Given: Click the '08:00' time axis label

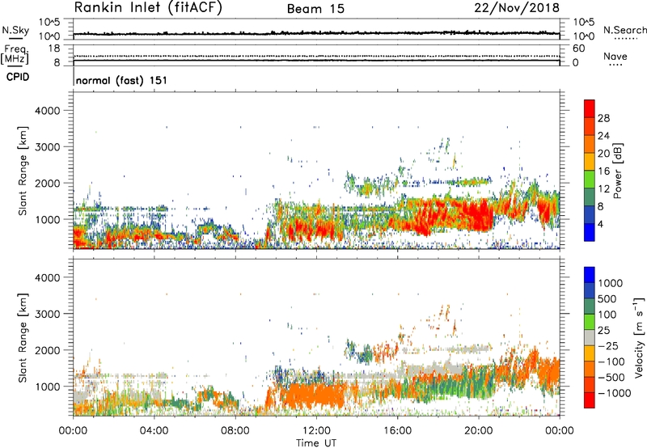Looking at the screenshot, I should pos(235,431).
